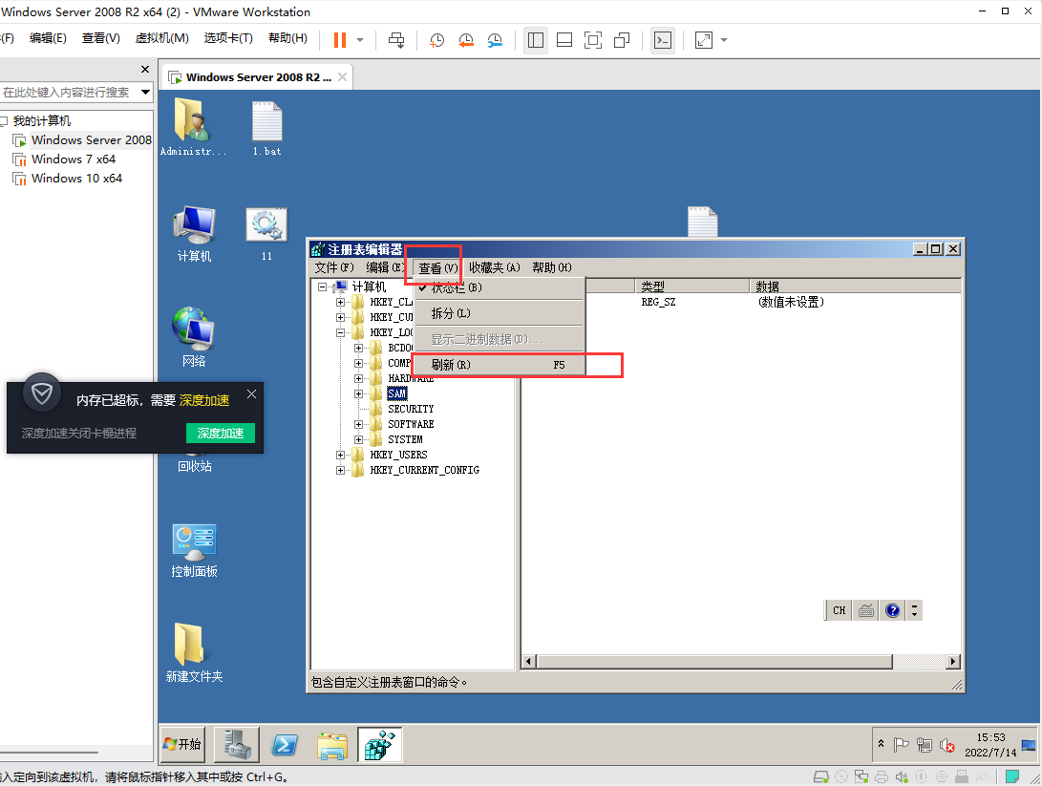Click the VMware network adapter status icon
The image size is (1042, 786).
coord(861,776)
